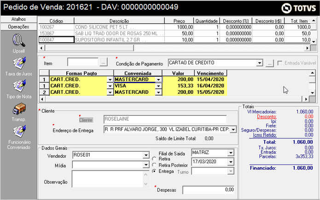Click the Observação scroll down arrow
The image size is (320, 200).
pos(145,184)
